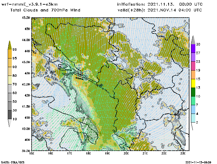
Task: Select the pink 19–23 wind legend swatch
Action: [193, 66]
